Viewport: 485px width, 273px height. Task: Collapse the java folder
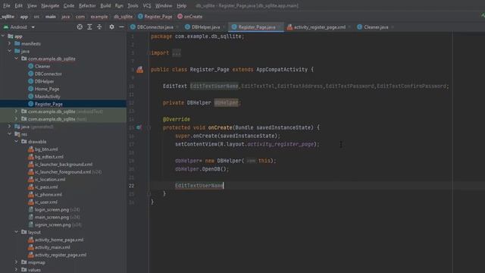coord(10,51)
